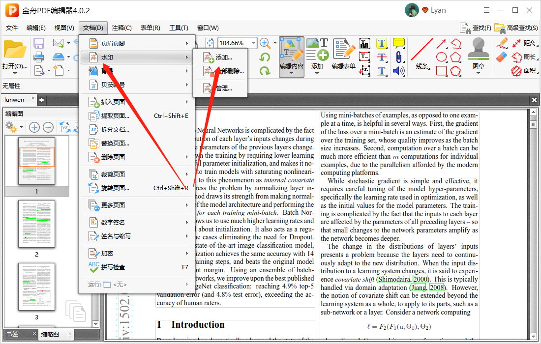Open the 注释(C) menu

point(121,28)
